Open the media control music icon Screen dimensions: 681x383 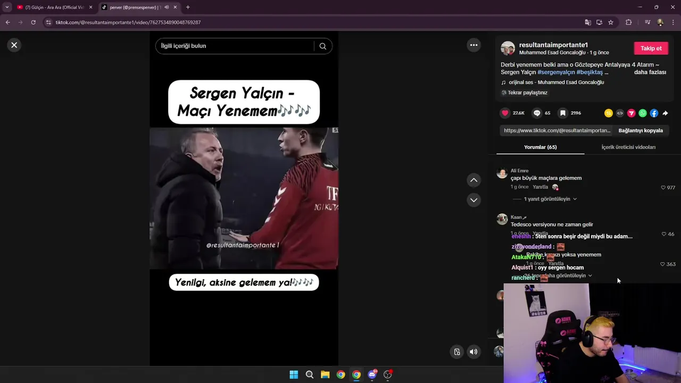coord(647,22)
